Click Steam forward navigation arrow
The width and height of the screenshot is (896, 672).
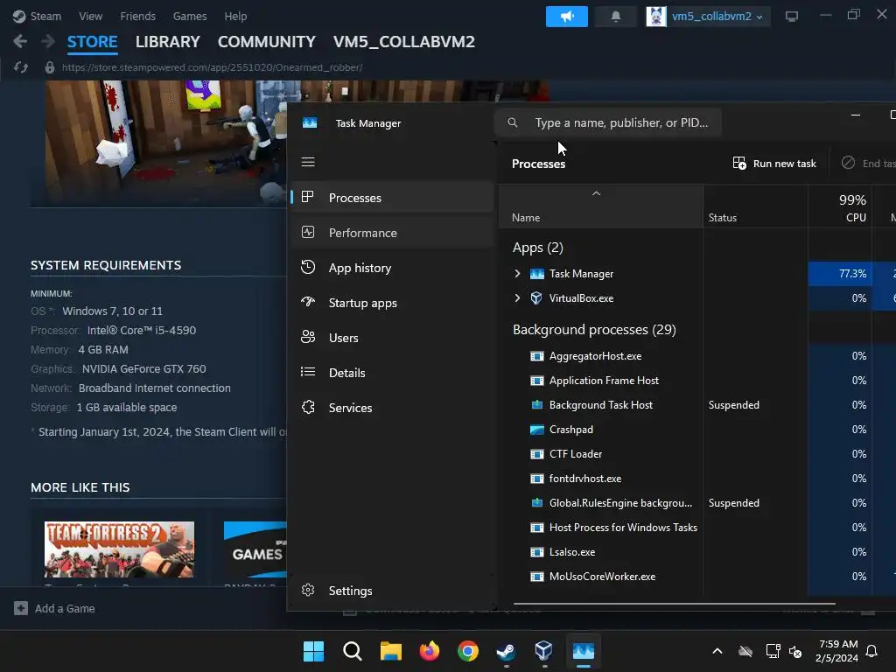point(48,41)
